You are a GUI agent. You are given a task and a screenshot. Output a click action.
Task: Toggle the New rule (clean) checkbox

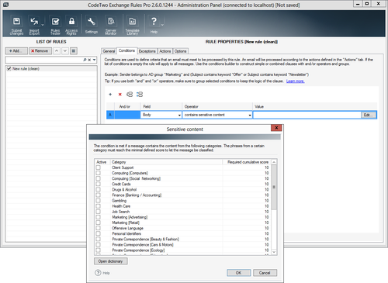pos(9,69)
